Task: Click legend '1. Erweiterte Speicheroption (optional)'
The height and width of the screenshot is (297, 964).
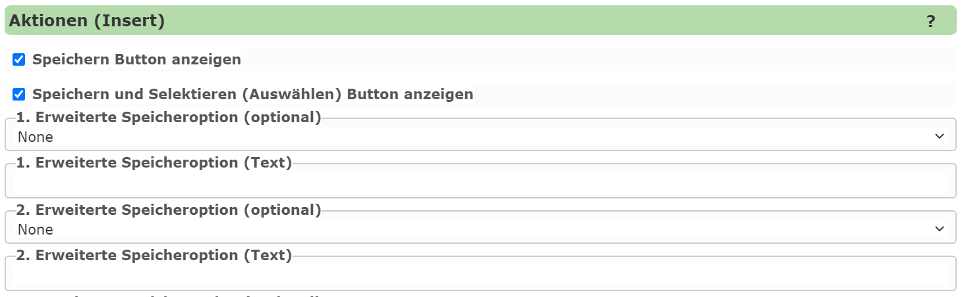Action: 168,118
